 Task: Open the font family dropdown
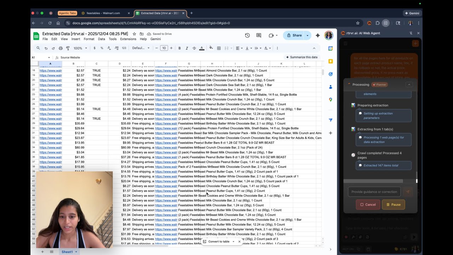(141, 48)
